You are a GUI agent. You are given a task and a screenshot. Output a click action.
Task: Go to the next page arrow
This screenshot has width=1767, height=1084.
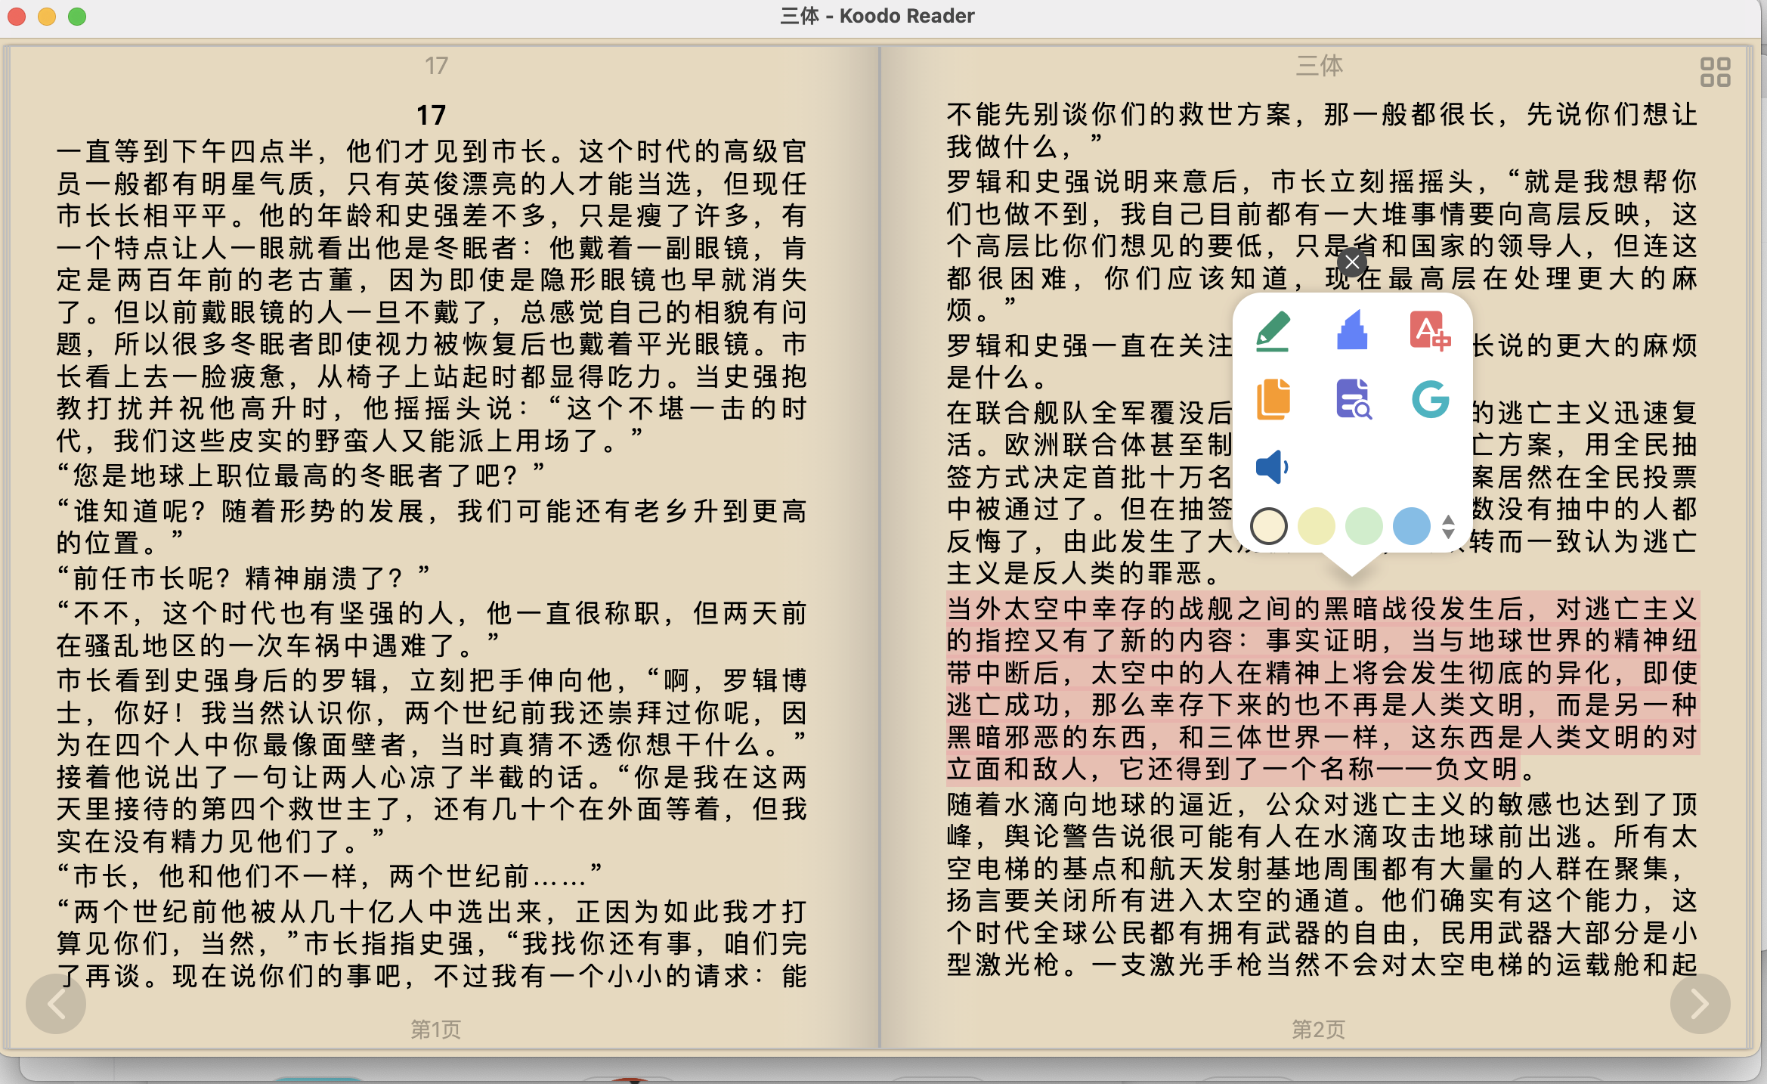point(1700,1004)
